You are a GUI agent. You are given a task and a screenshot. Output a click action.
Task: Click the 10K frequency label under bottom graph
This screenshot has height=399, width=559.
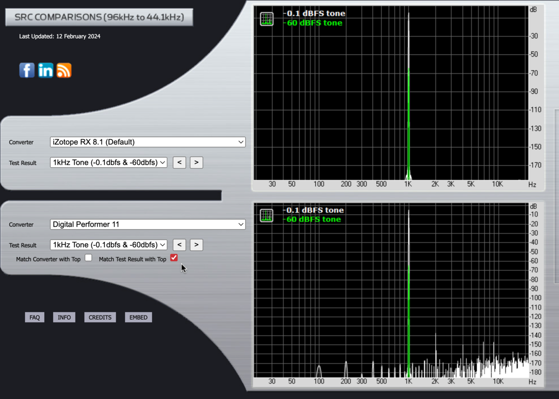[498, 381]
